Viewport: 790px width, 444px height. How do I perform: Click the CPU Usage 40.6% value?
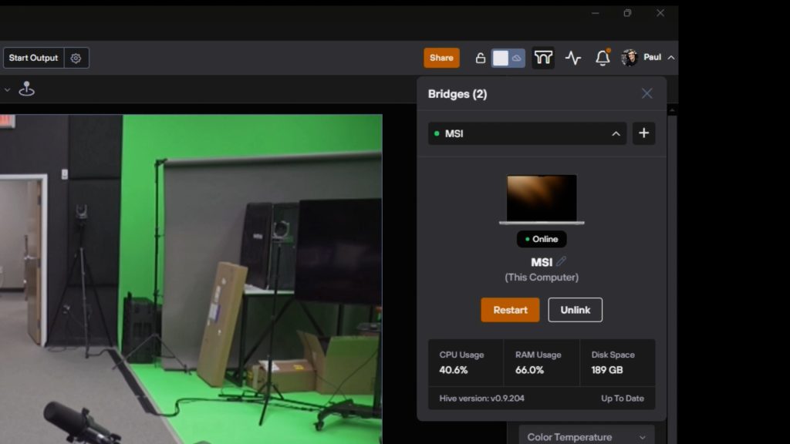(x=454, y=370)
